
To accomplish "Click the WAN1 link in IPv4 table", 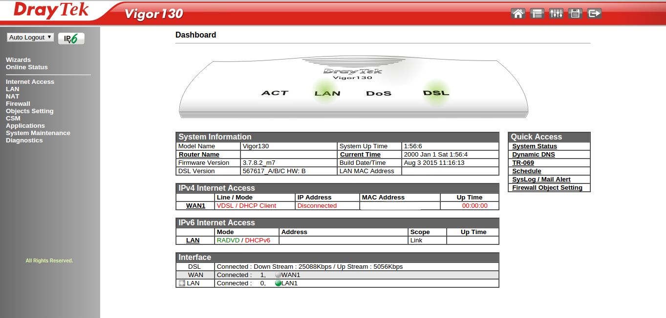I will [x=195, y=206].
